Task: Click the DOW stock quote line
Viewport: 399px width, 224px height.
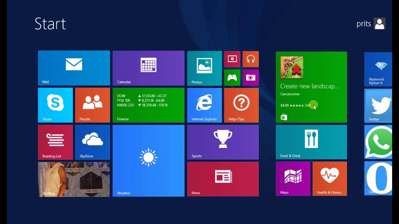Action: 142,96
